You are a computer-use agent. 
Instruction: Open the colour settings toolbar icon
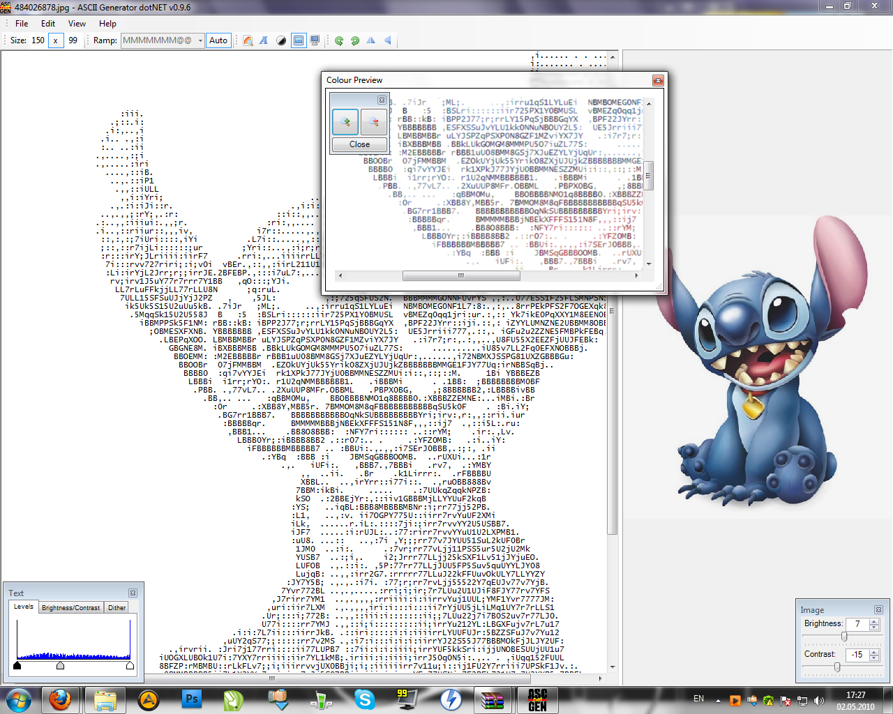[x=248, y=40]
